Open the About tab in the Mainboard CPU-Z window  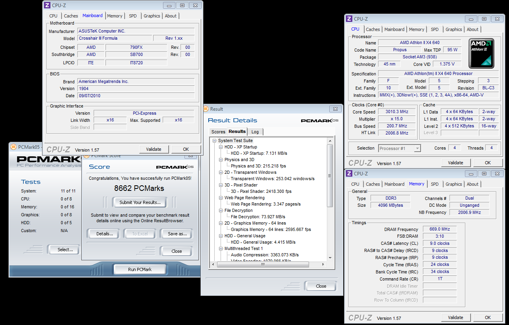[171, 16]
